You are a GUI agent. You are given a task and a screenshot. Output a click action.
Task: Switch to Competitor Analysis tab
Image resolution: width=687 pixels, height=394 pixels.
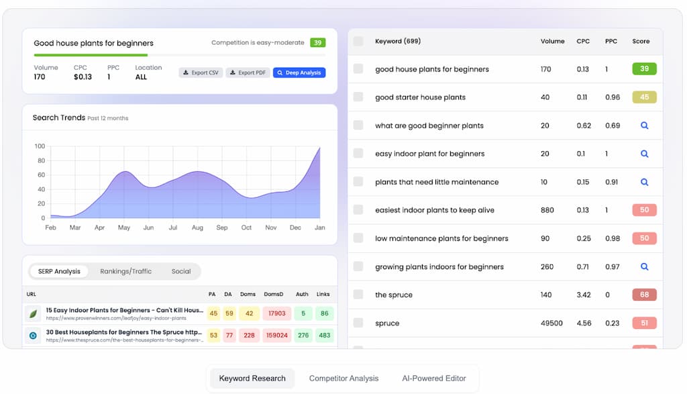coord(343,378)
